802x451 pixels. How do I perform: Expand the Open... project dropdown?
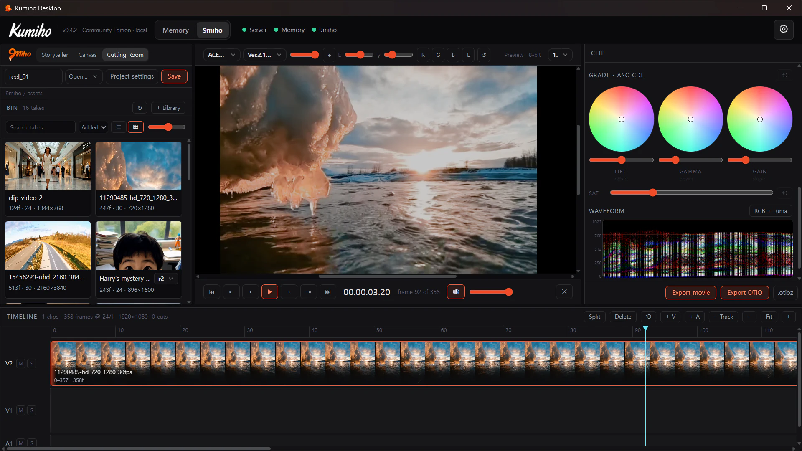(84, 76)
